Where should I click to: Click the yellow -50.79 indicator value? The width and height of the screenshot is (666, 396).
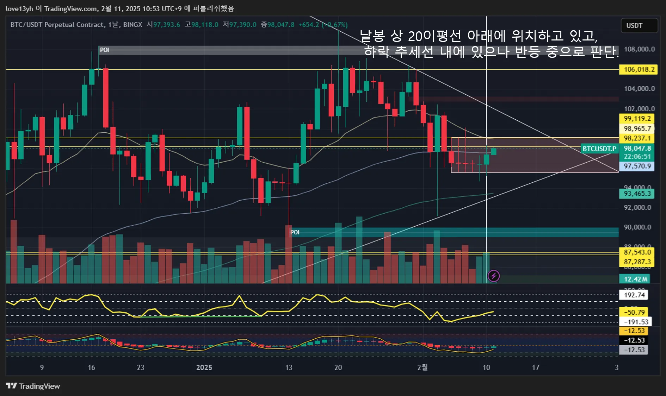coord(634,312)
